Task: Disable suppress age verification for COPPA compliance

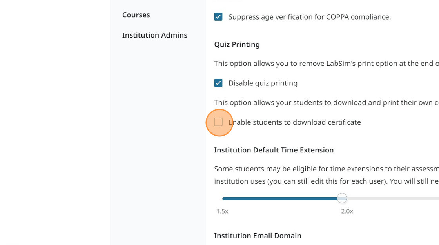Action: [x=218, y=16]
